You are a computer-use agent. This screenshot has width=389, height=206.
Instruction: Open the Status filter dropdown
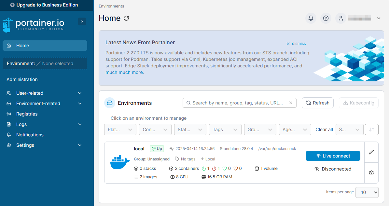point(190,130)
